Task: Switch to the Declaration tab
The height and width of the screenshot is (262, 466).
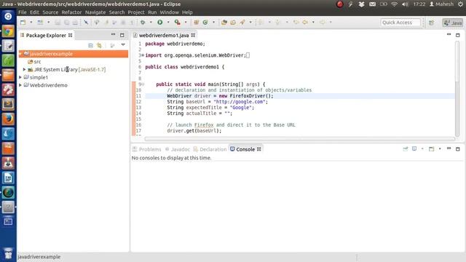Action: 210,149
